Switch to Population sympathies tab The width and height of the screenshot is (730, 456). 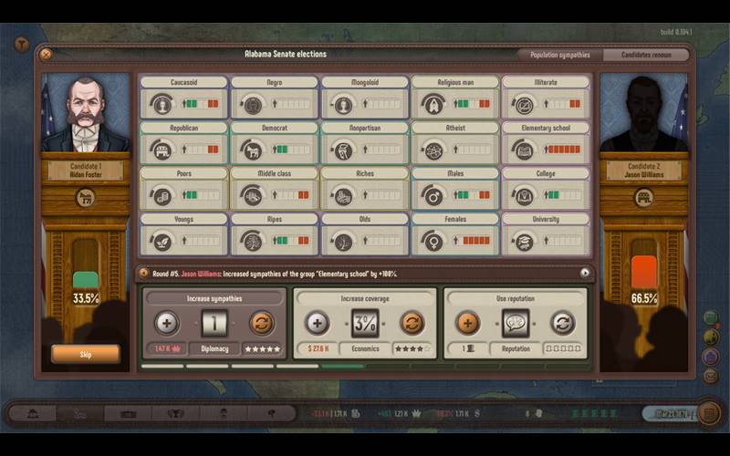tap(559, 55)
